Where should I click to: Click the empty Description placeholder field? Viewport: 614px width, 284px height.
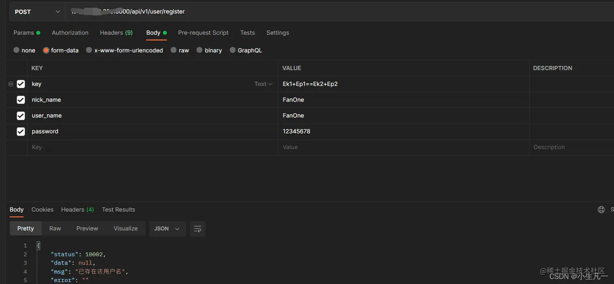coord(572,147)
